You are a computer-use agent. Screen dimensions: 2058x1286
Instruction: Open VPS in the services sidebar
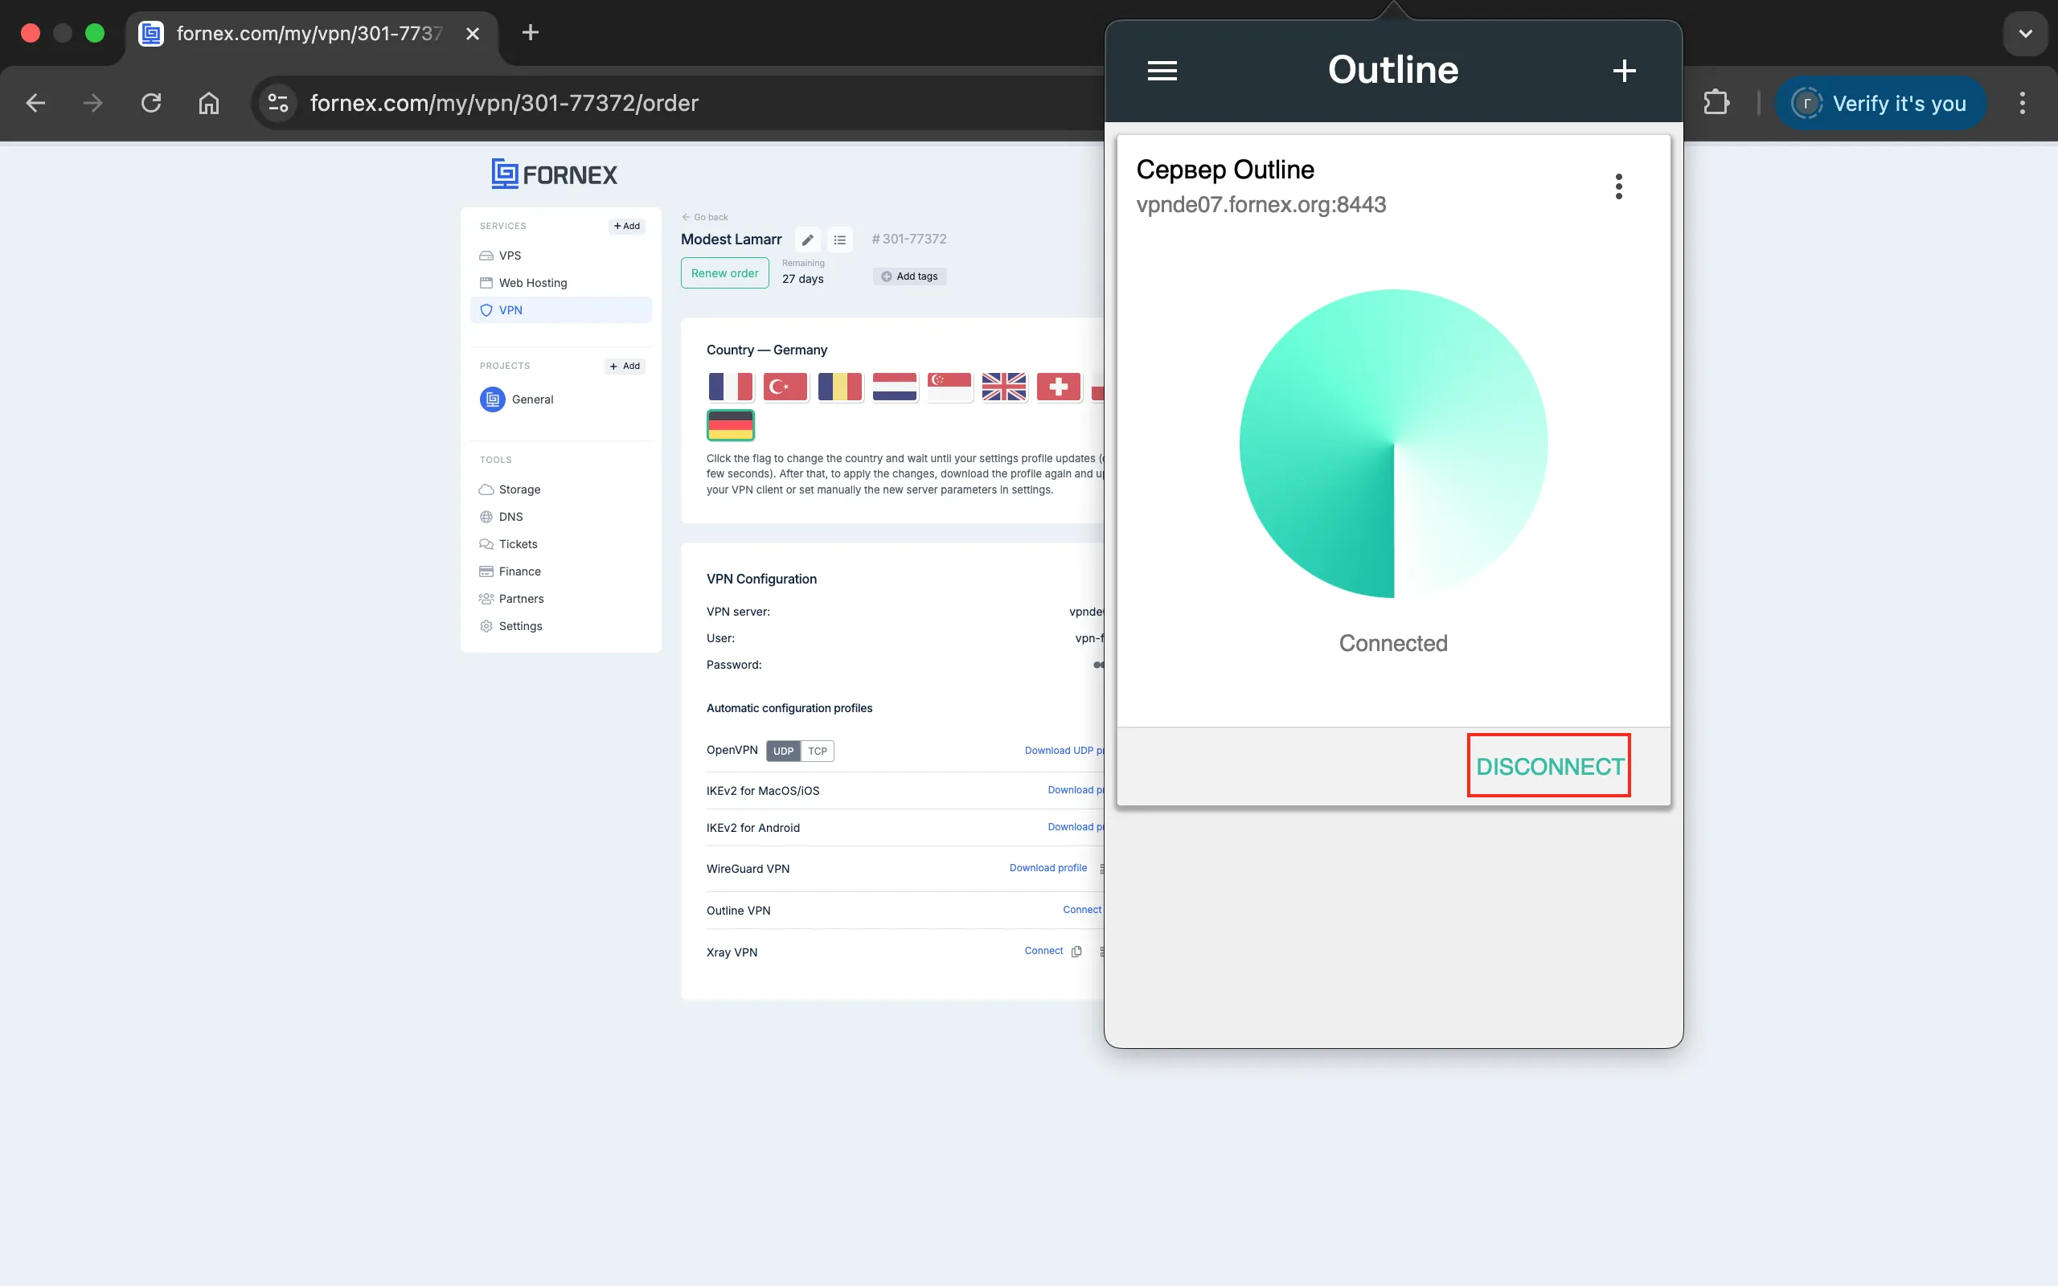510,255
